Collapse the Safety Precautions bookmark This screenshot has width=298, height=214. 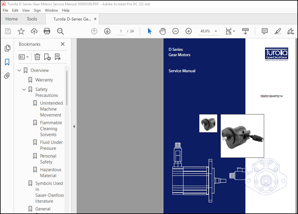point(24,89)
